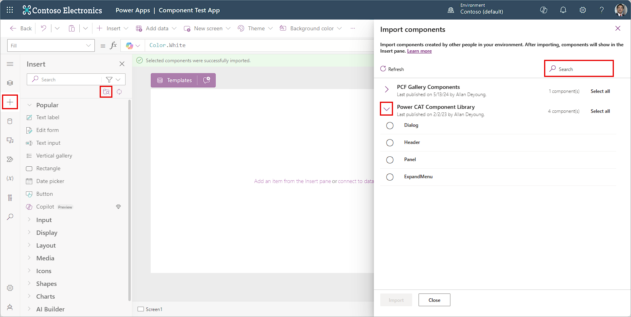Select the Dialog component radio button
Screen dimensions: 631x317
390,126
